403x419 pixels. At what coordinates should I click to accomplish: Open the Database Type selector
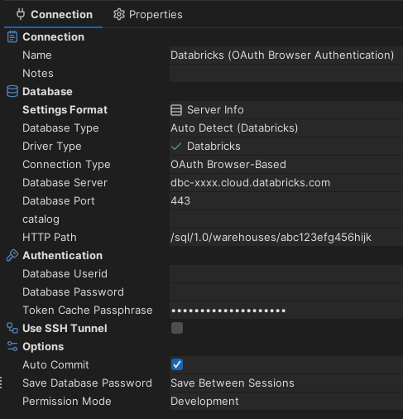pyautogui.click(x=286, y=128)
